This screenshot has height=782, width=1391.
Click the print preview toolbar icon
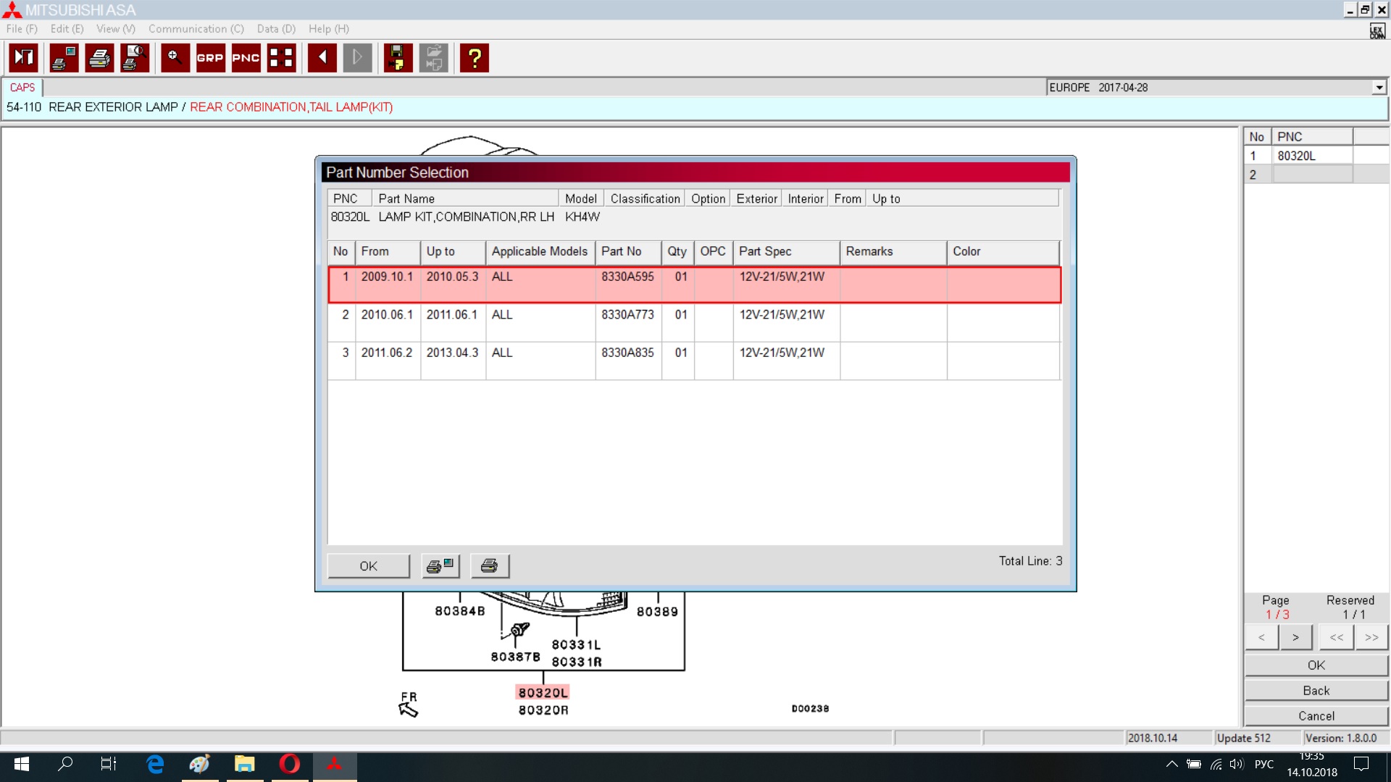click(x=135, y=58)
